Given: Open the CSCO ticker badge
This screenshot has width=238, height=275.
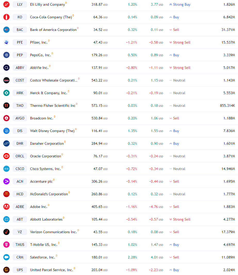Looking at the screenshot, I should [x=20, y=168].
